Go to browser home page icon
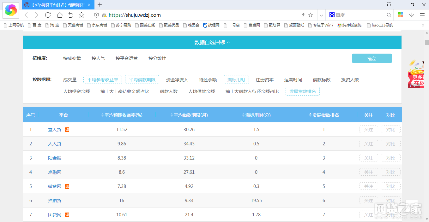 60,15
